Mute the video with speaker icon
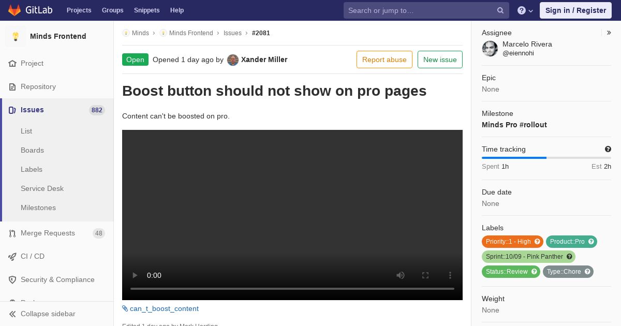The width and height of the screenshot is (621, 326). (401, 275)
